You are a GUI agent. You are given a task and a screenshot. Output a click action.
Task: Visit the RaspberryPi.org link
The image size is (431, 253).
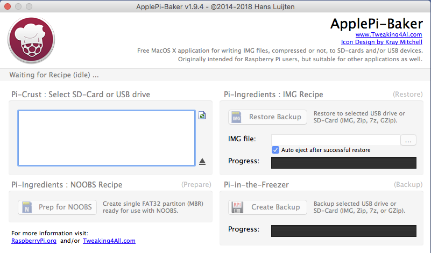click(x=34, y=241)
